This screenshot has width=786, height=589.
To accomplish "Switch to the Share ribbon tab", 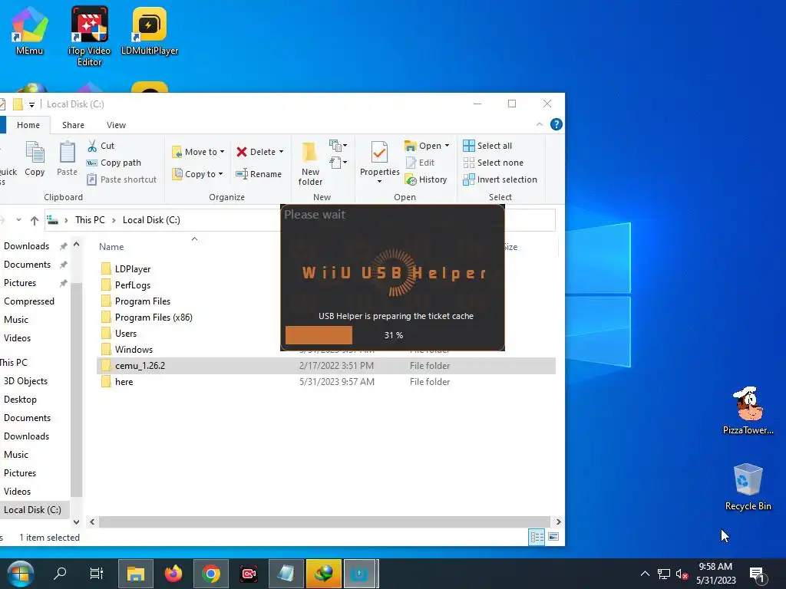I will point(73,125).
